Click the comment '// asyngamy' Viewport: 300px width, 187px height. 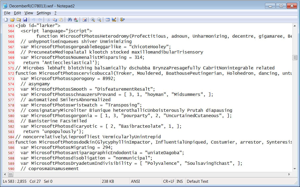(x=35, y=84)
